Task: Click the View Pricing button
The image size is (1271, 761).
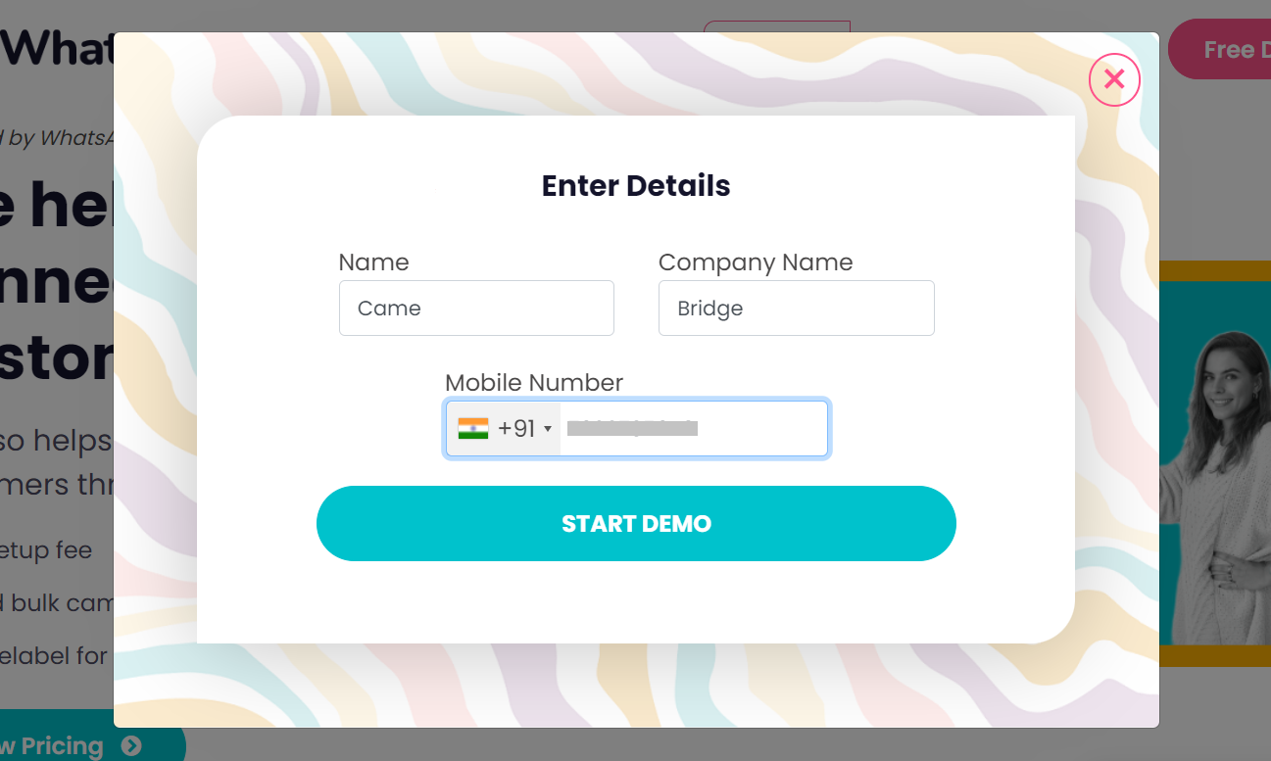Action: [x=59, y=745]
